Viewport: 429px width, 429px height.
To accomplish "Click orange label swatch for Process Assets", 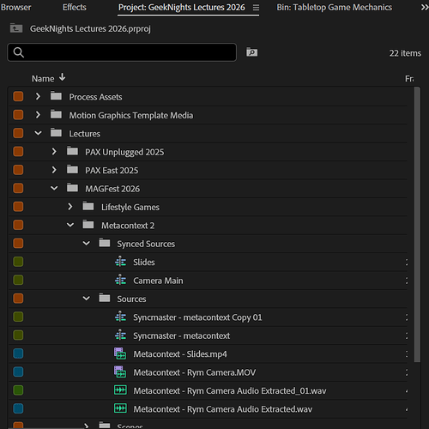I will click(x=18, y=96).
